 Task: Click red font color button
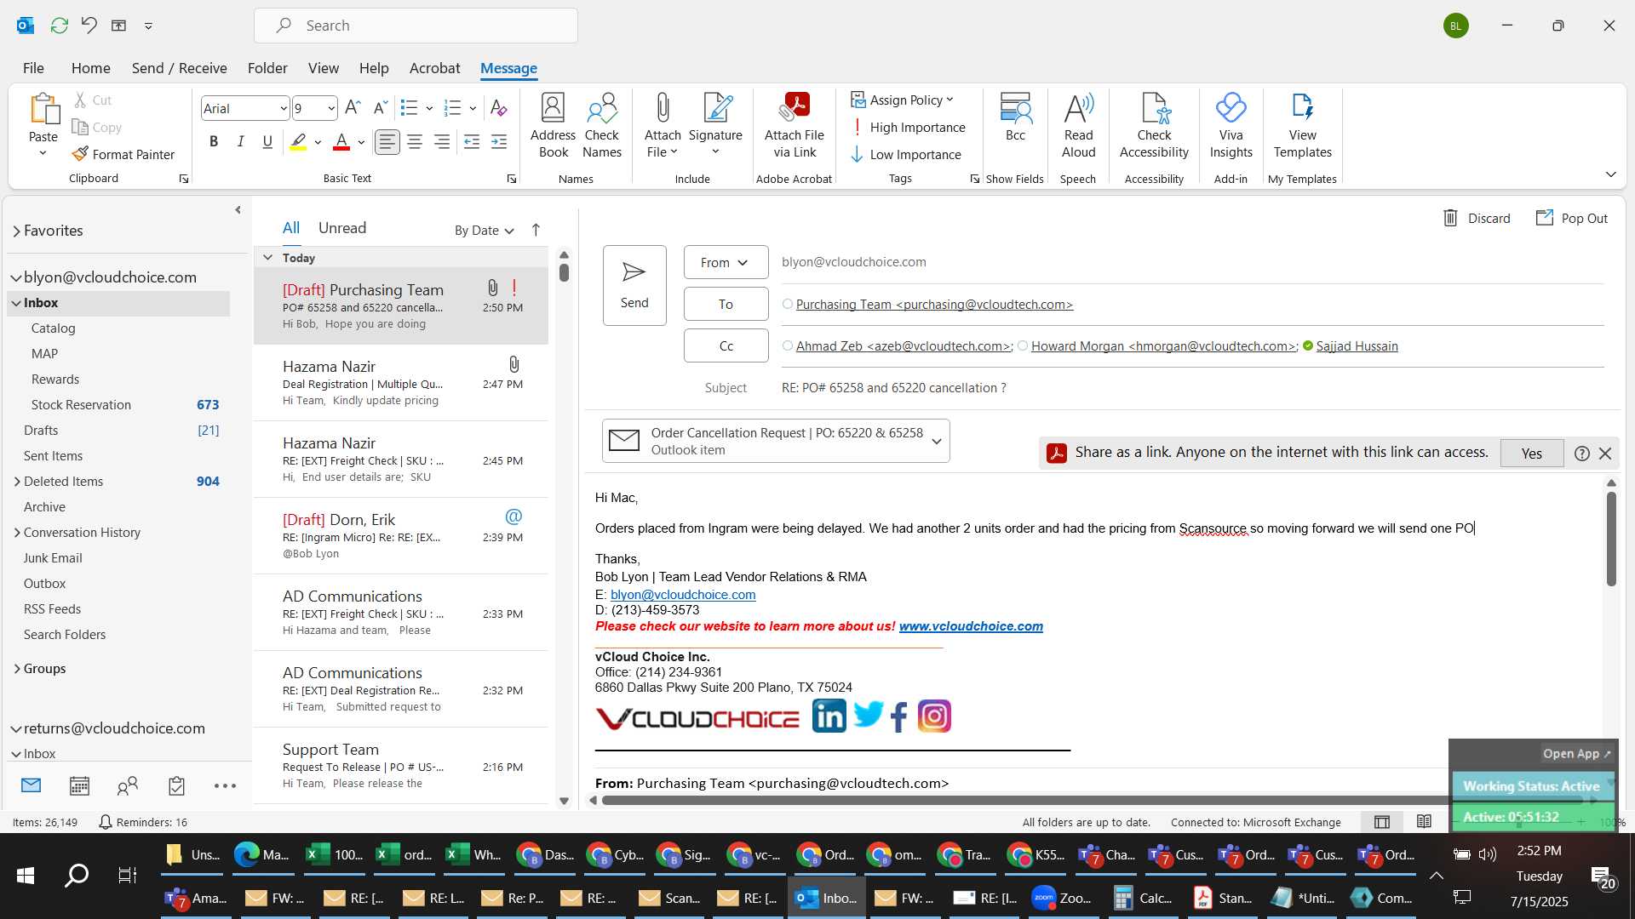tap(341, 141)
